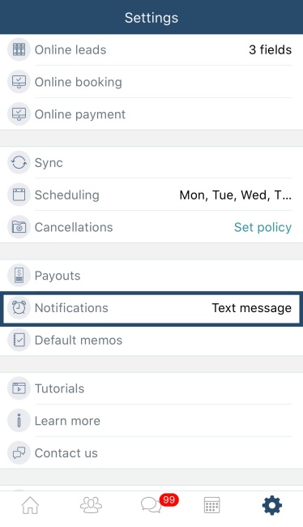Tap the 3 fields value
Image resolution: width=303 pixels, height=527 pixels.
pyautogui.click(x=270, y=49)
